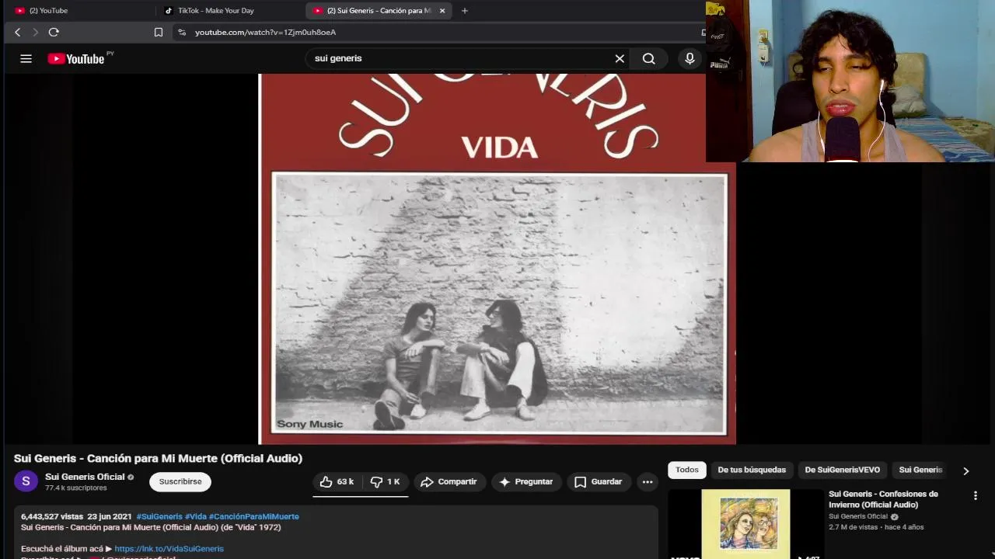Select the Todos filter chip
The height and width of the screenshot is (559, 995).
pyautogui.click(x=687, y=470)
